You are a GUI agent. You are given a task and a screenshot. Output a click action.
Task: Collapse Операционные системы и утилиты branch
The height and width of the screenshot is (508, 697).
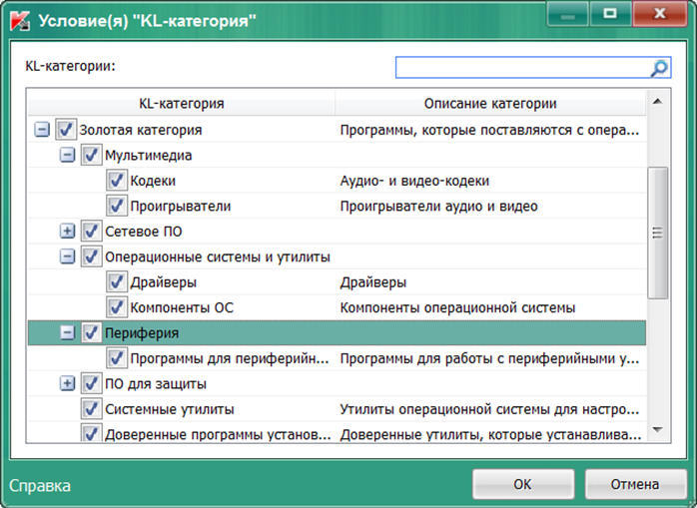67,256
